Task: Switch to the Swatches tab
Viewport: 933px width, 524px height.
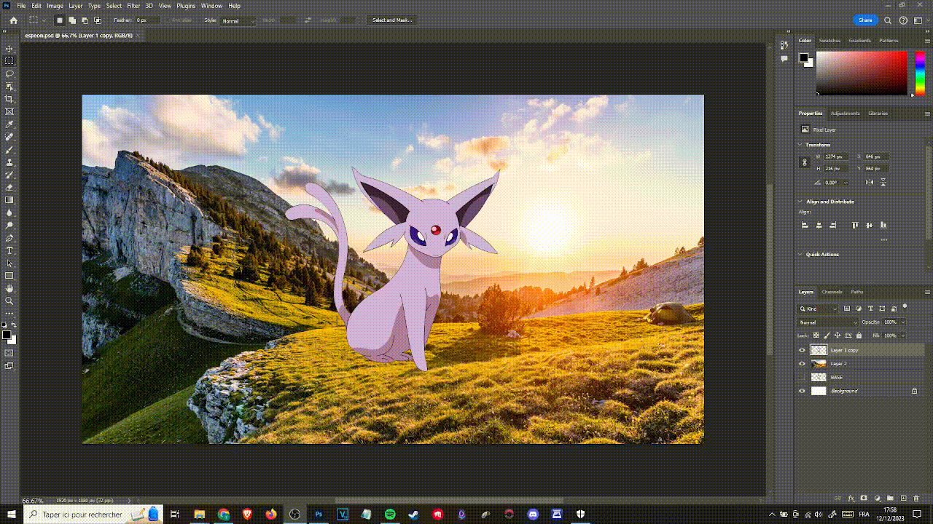Action: pyautogui.click(x=829, y=41)
